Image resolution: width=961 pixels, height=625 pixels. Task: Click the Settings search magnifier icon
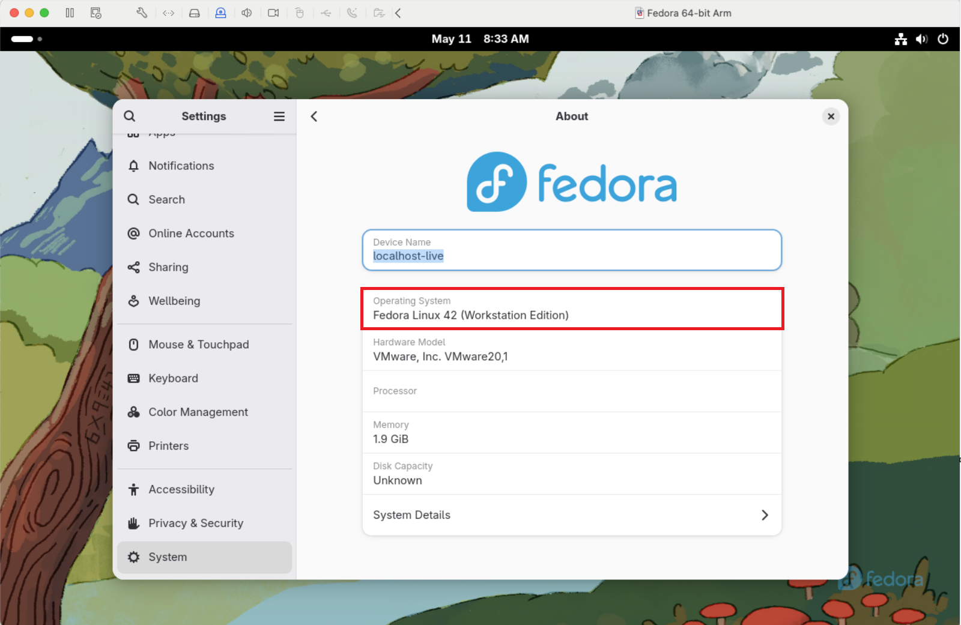[x=130, y=116]
